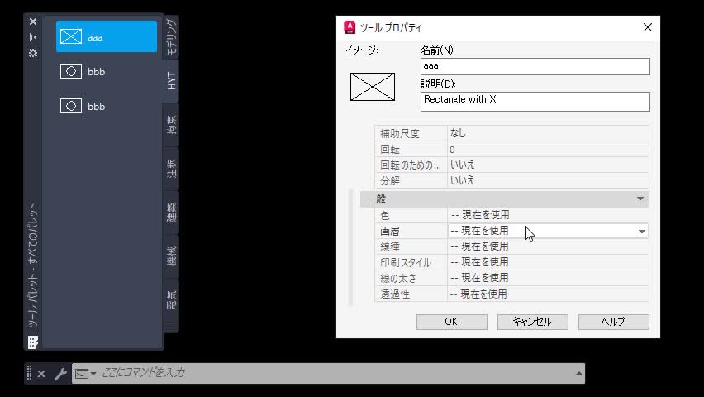This screenshot has width=704, height=397.
Task: Open the 画層 dropdown arrow
Action: [x=641, y=232]
